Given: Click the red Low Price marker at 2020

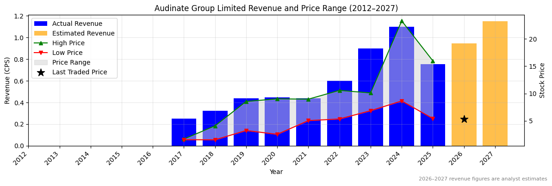Looking at the screenshot, I should 277,134.
